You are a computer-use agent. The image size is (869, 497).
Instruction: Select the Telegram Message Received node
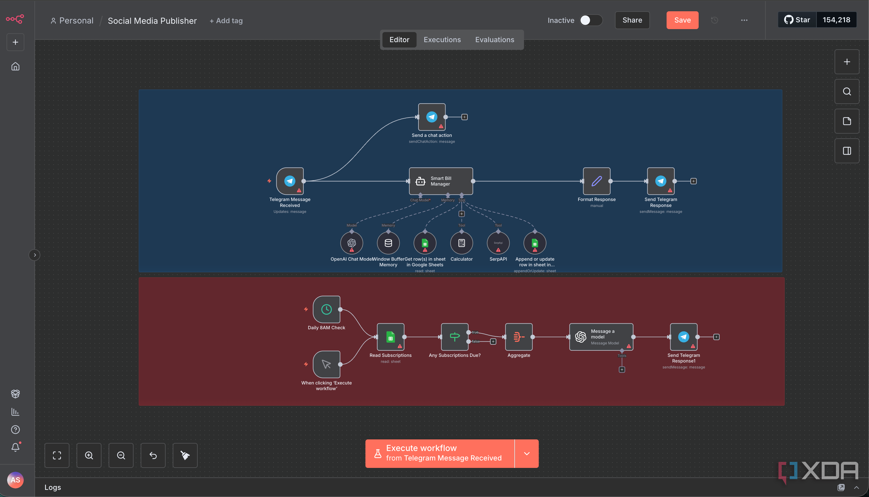[290, 181]
